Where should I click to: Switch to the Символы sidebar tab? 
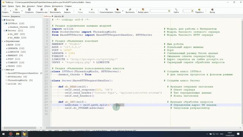(6, 16)
